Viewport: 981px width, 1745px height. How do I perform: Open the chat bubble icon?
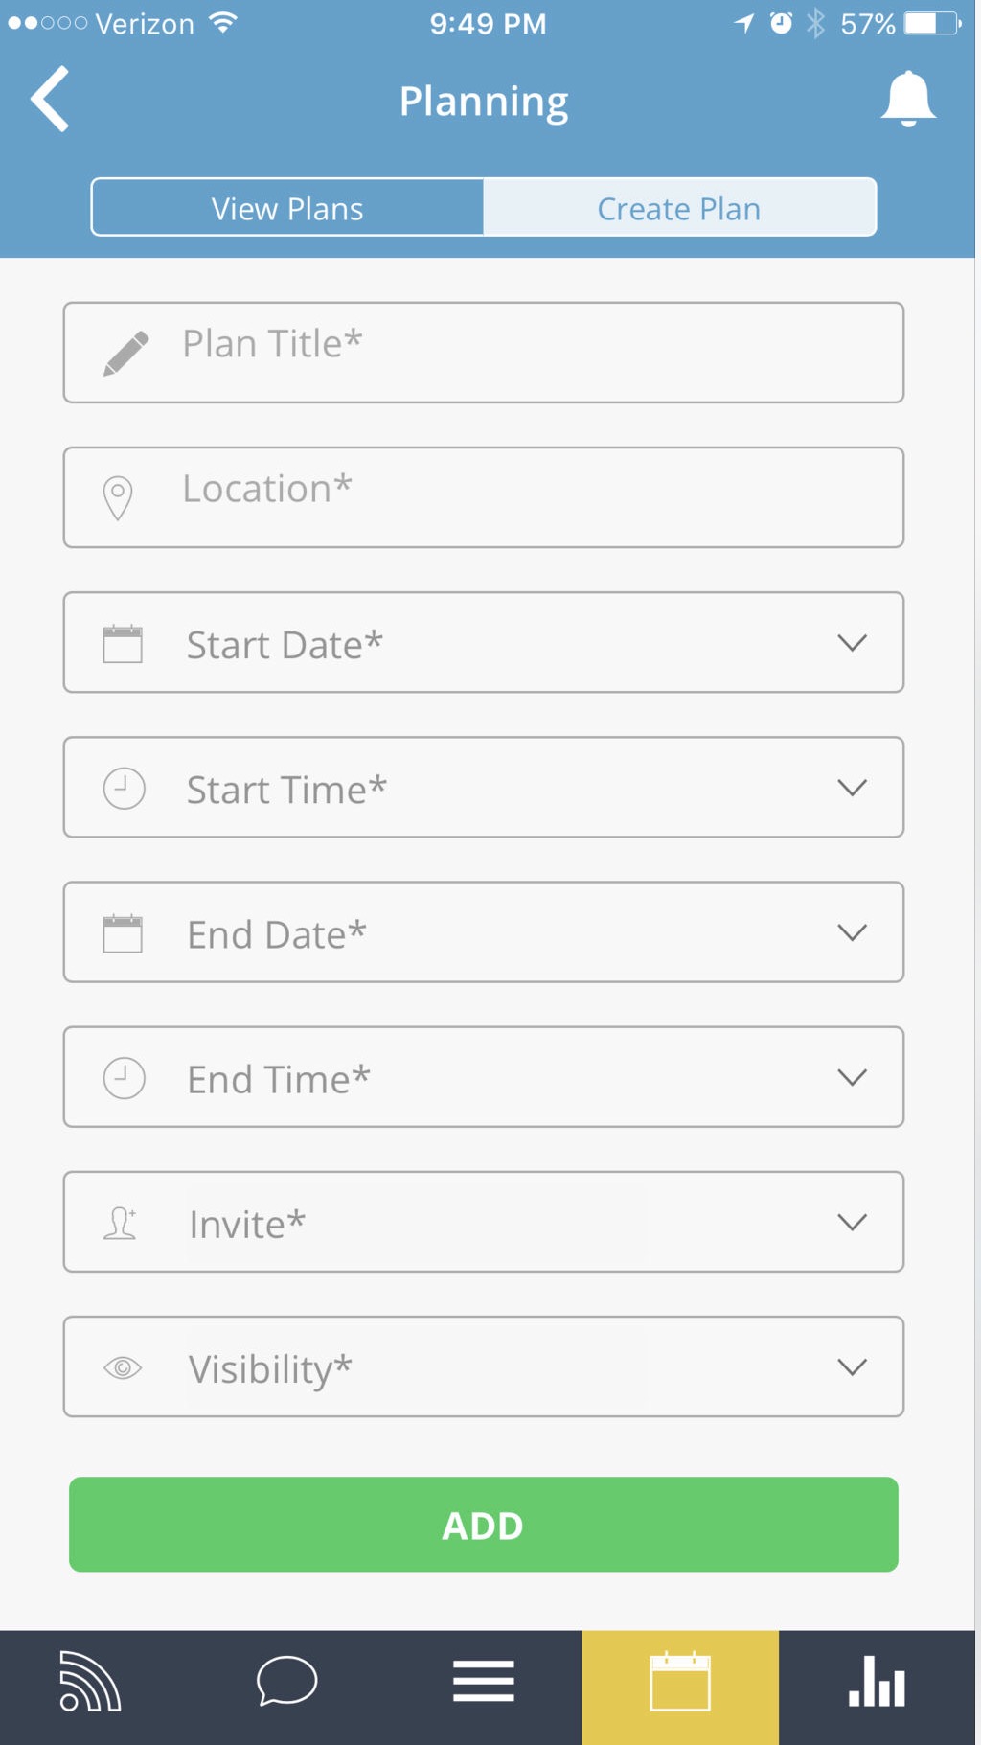click(286, 1681)
